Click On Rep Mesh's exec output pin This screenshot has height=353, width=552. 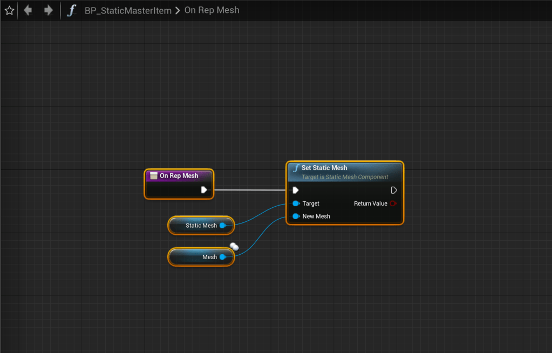point(204,190)
